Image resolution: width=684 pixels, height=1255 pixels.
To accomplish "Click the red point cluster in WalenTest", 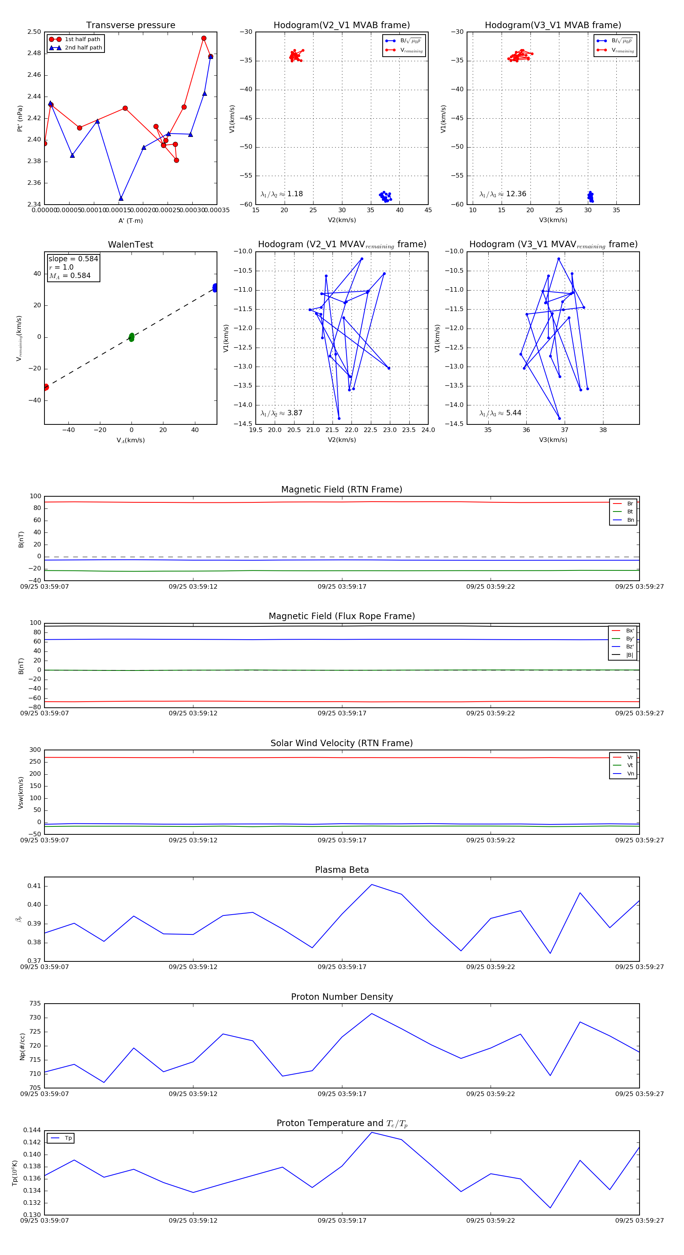I will pyautogui.click(x=46, y=387).
